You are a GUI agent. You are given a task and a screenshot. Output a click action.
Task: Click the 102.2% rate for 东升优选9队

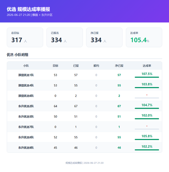[x=147, y=147]
